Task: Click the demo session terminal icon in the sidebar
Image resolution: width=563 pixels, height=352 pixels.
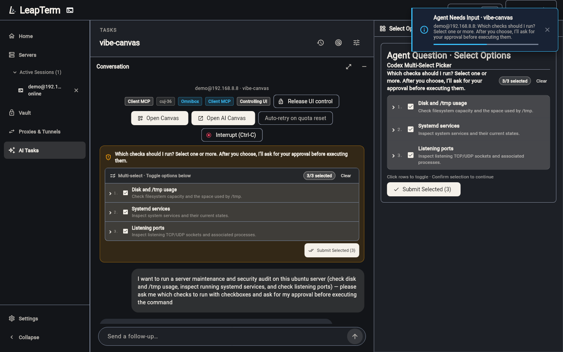Action: [x=21, y=90]
